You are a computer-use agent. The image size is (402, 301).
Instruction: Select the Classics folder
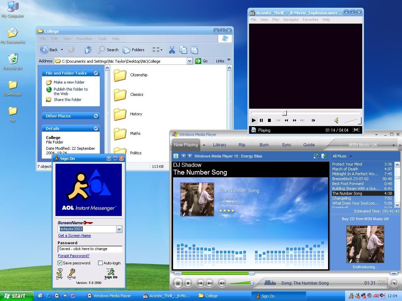tap(128, 94)
